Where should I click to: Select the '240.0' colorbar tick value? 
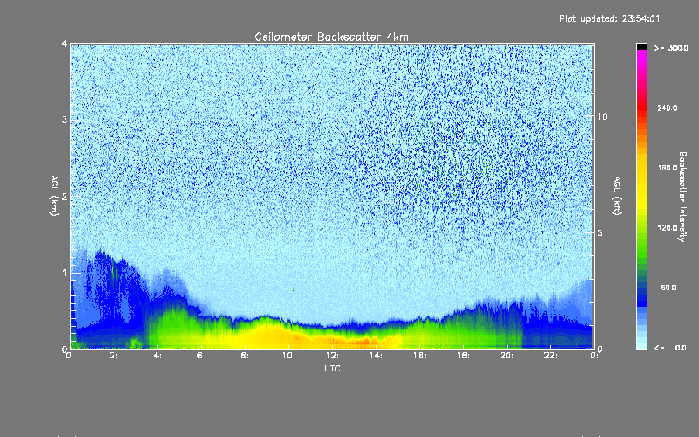point(668,108)
